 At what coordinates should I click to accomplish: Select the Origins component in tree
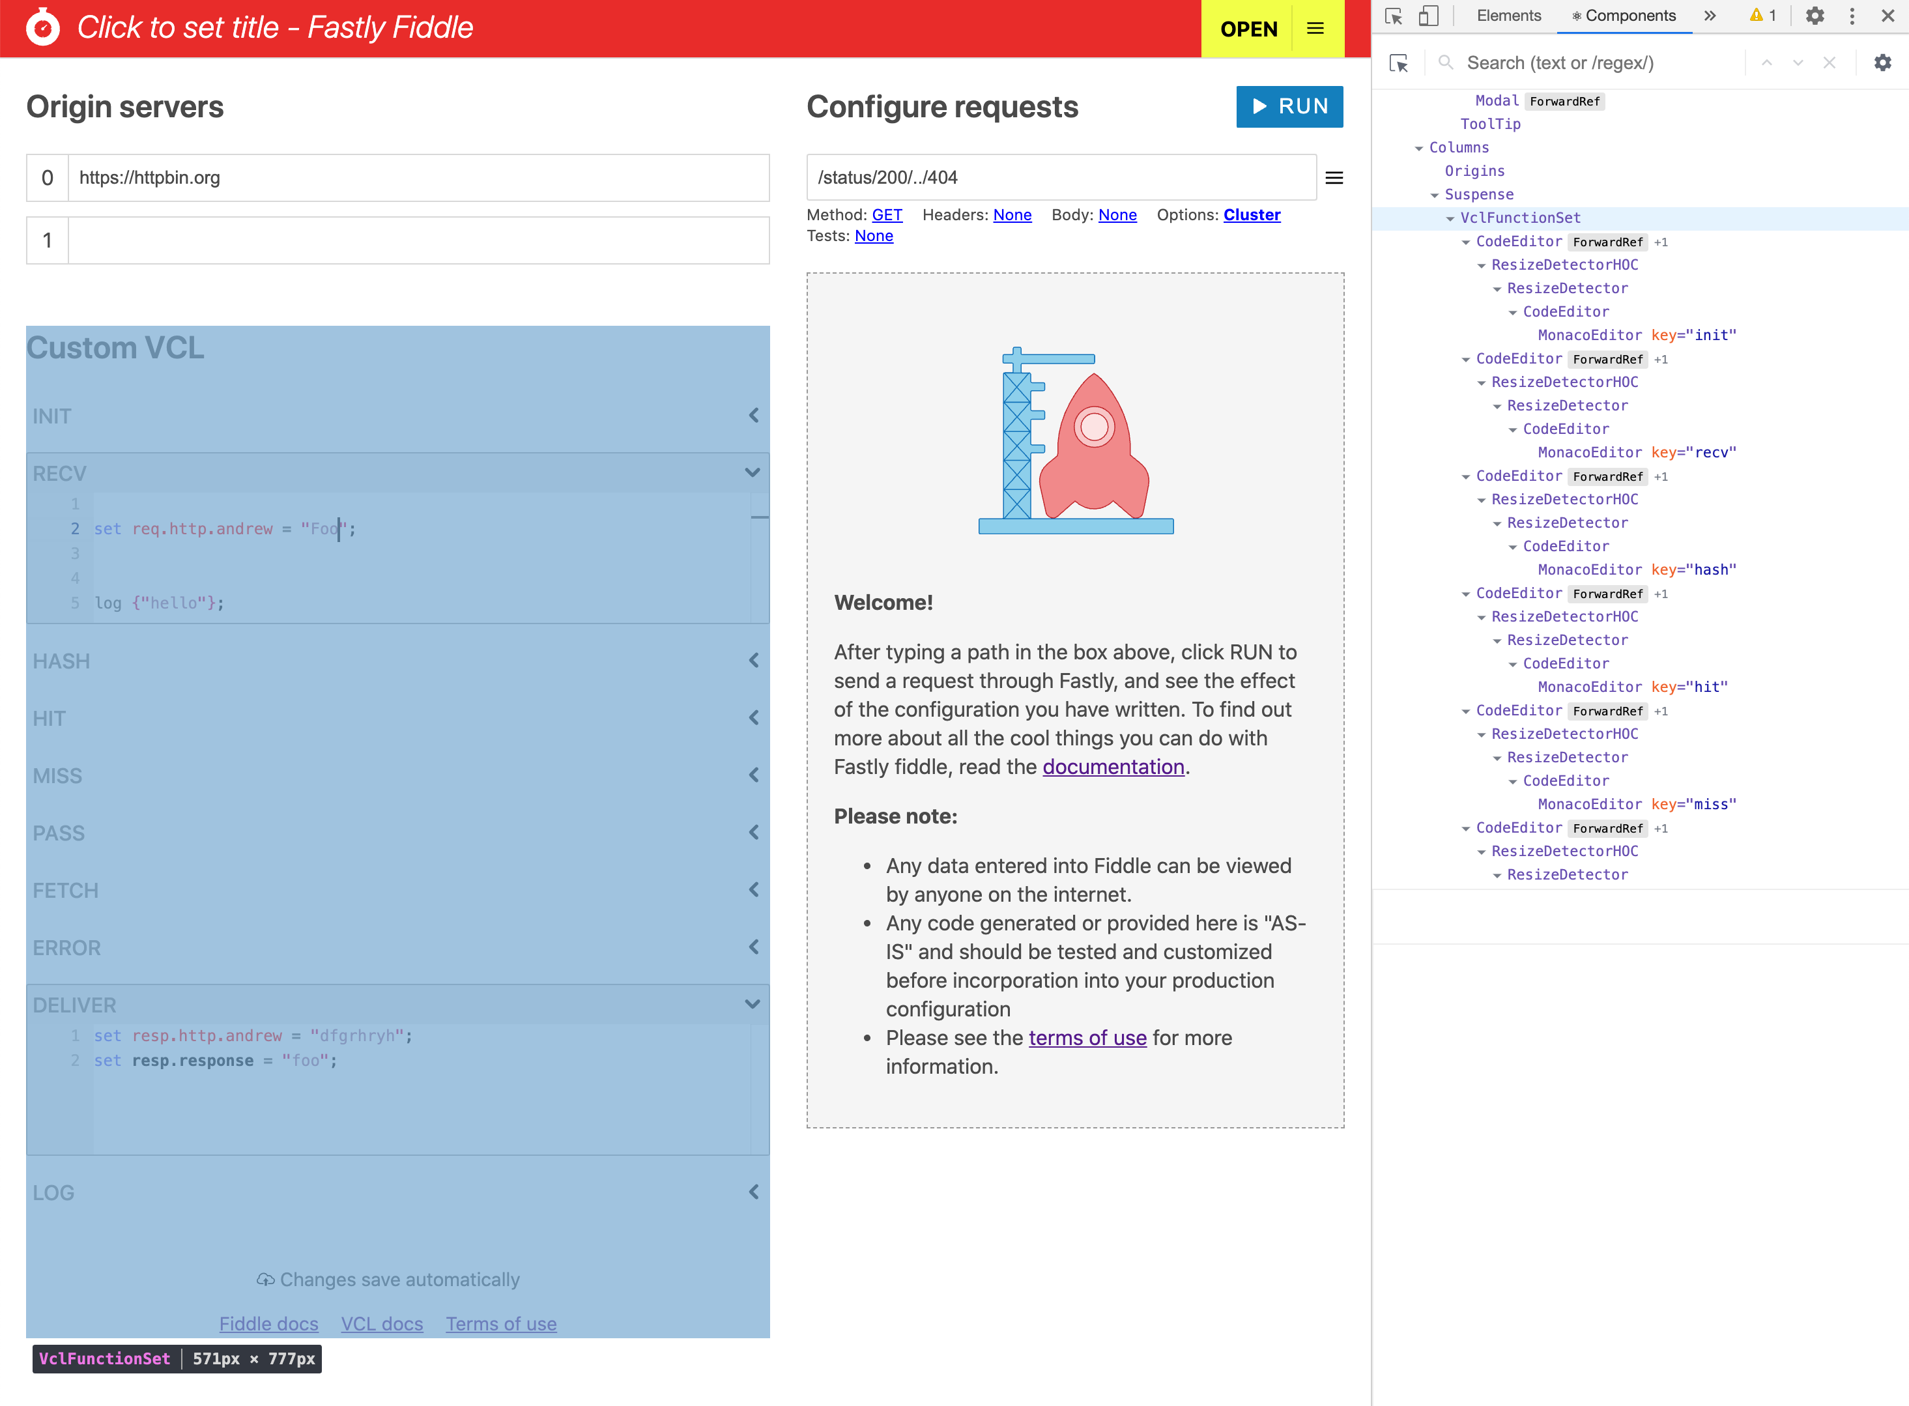click(x=1474, y=171)
